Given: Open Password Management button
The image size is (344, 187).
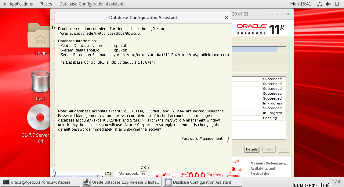Looking at the screenshot, I should (204, 139).
